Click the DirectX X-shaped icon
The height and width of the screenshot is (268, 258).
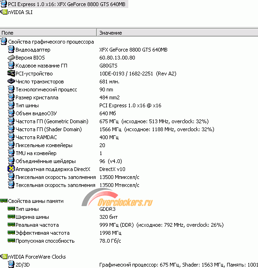[11, 169]
